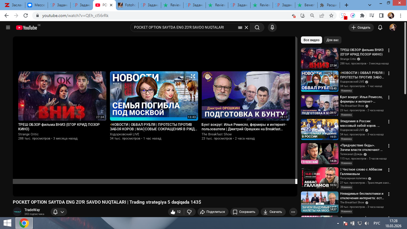
Task: Open the ПОДГОТОВКА К БУНТУ endscreen thumbnail
Action: coord(246,96)
